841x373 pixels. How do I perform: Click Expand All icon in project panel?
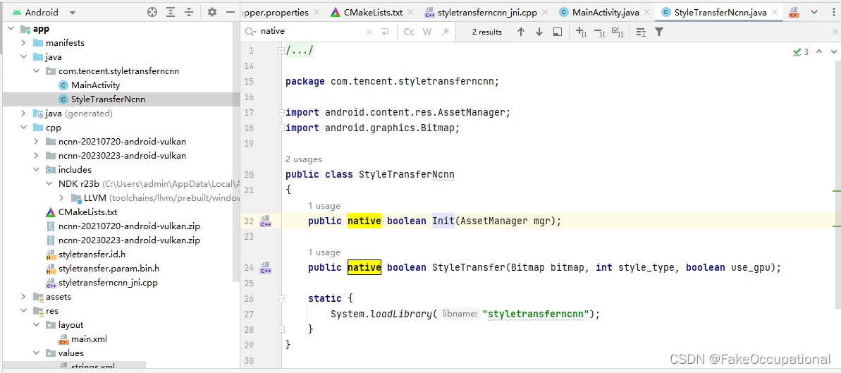pyautogui.click(x=170, y=13)
